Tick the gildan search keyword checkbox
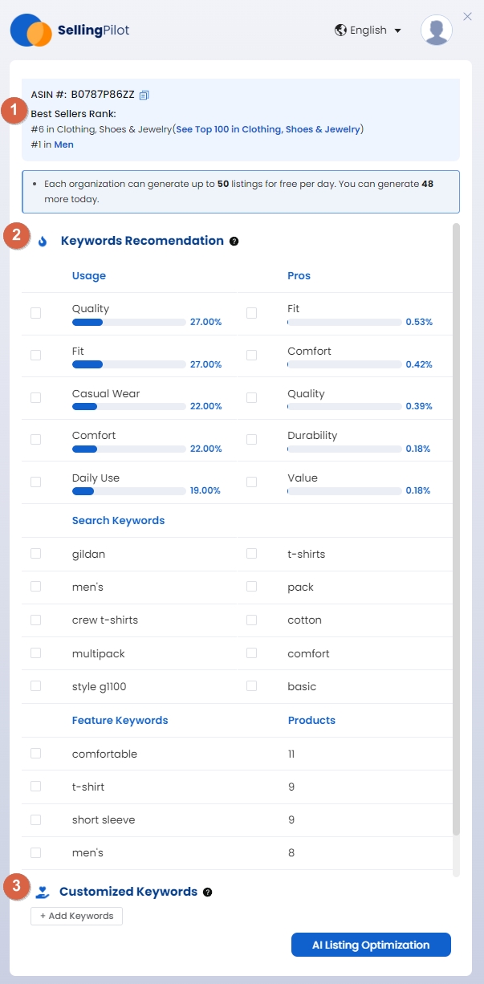Image resolution: width=484 pixels, height=984 pixels. 35,554
